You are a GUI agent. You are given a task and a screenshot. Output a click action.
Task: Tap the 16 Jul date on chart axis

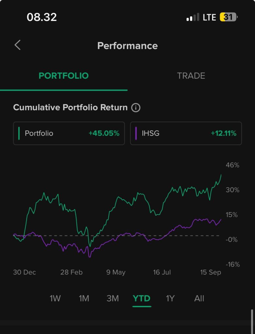coord(162,272)
